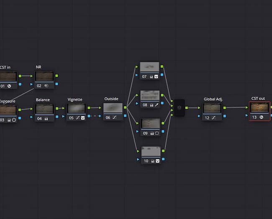The width and height of the screenshot is (272, 219).
Task: Click color space transform icon on node 13
Action: point(262,117)
